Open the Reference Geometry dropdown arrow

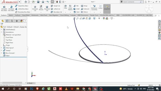click(x=94, y=12)
